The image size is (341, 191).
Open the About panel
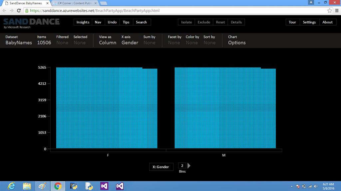click(x=328, y=22)
